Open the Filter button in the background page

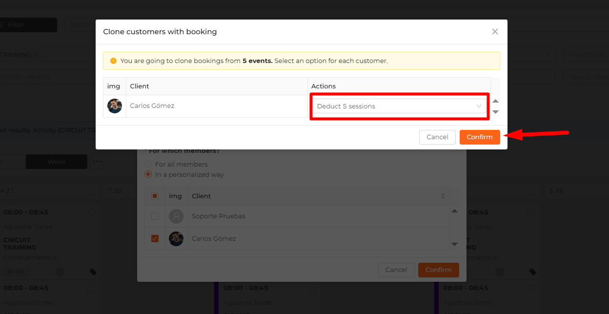click(x=28, y=25)
